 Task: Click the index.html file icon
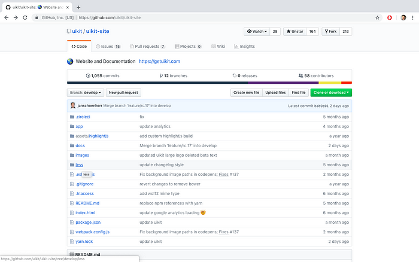(72, 213)
